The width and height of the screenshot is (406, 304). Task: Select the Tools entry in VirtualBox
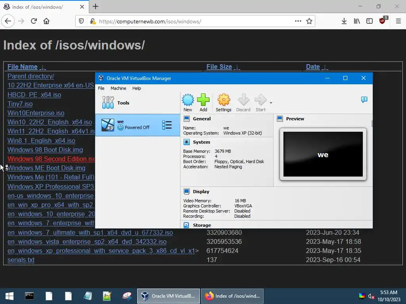(x=138, y=103)
